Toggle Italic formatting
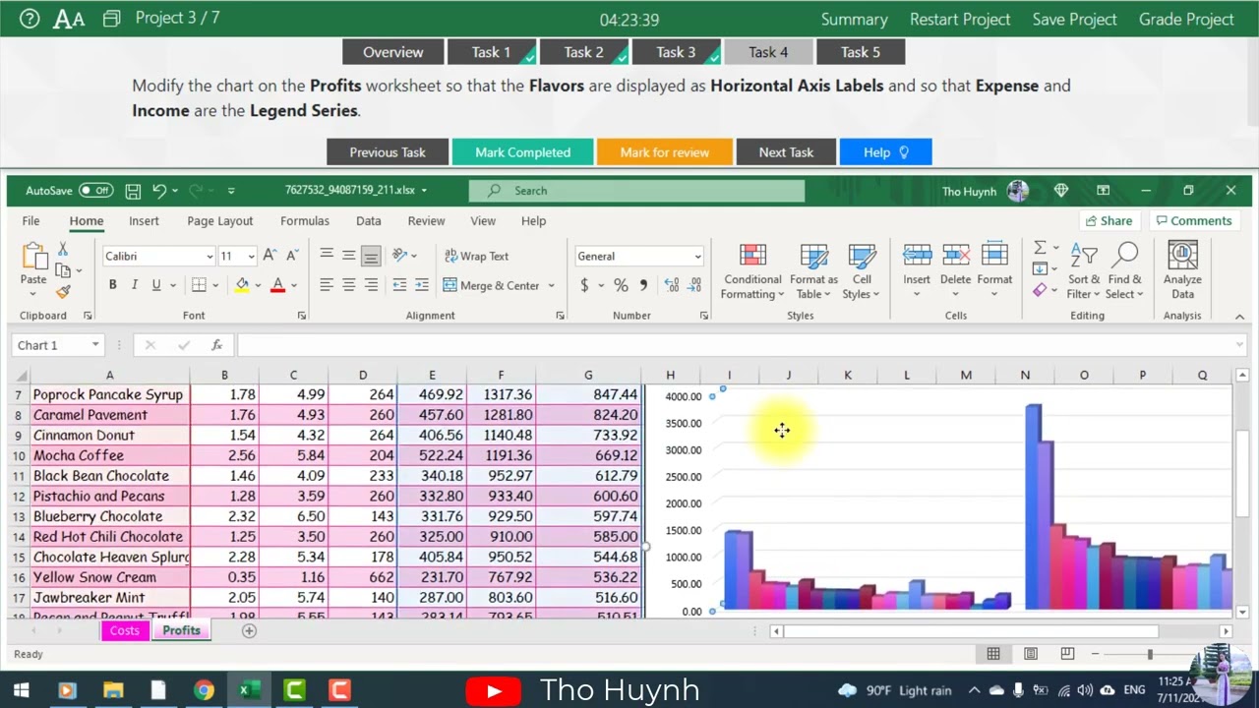 (x=135, y=285)
